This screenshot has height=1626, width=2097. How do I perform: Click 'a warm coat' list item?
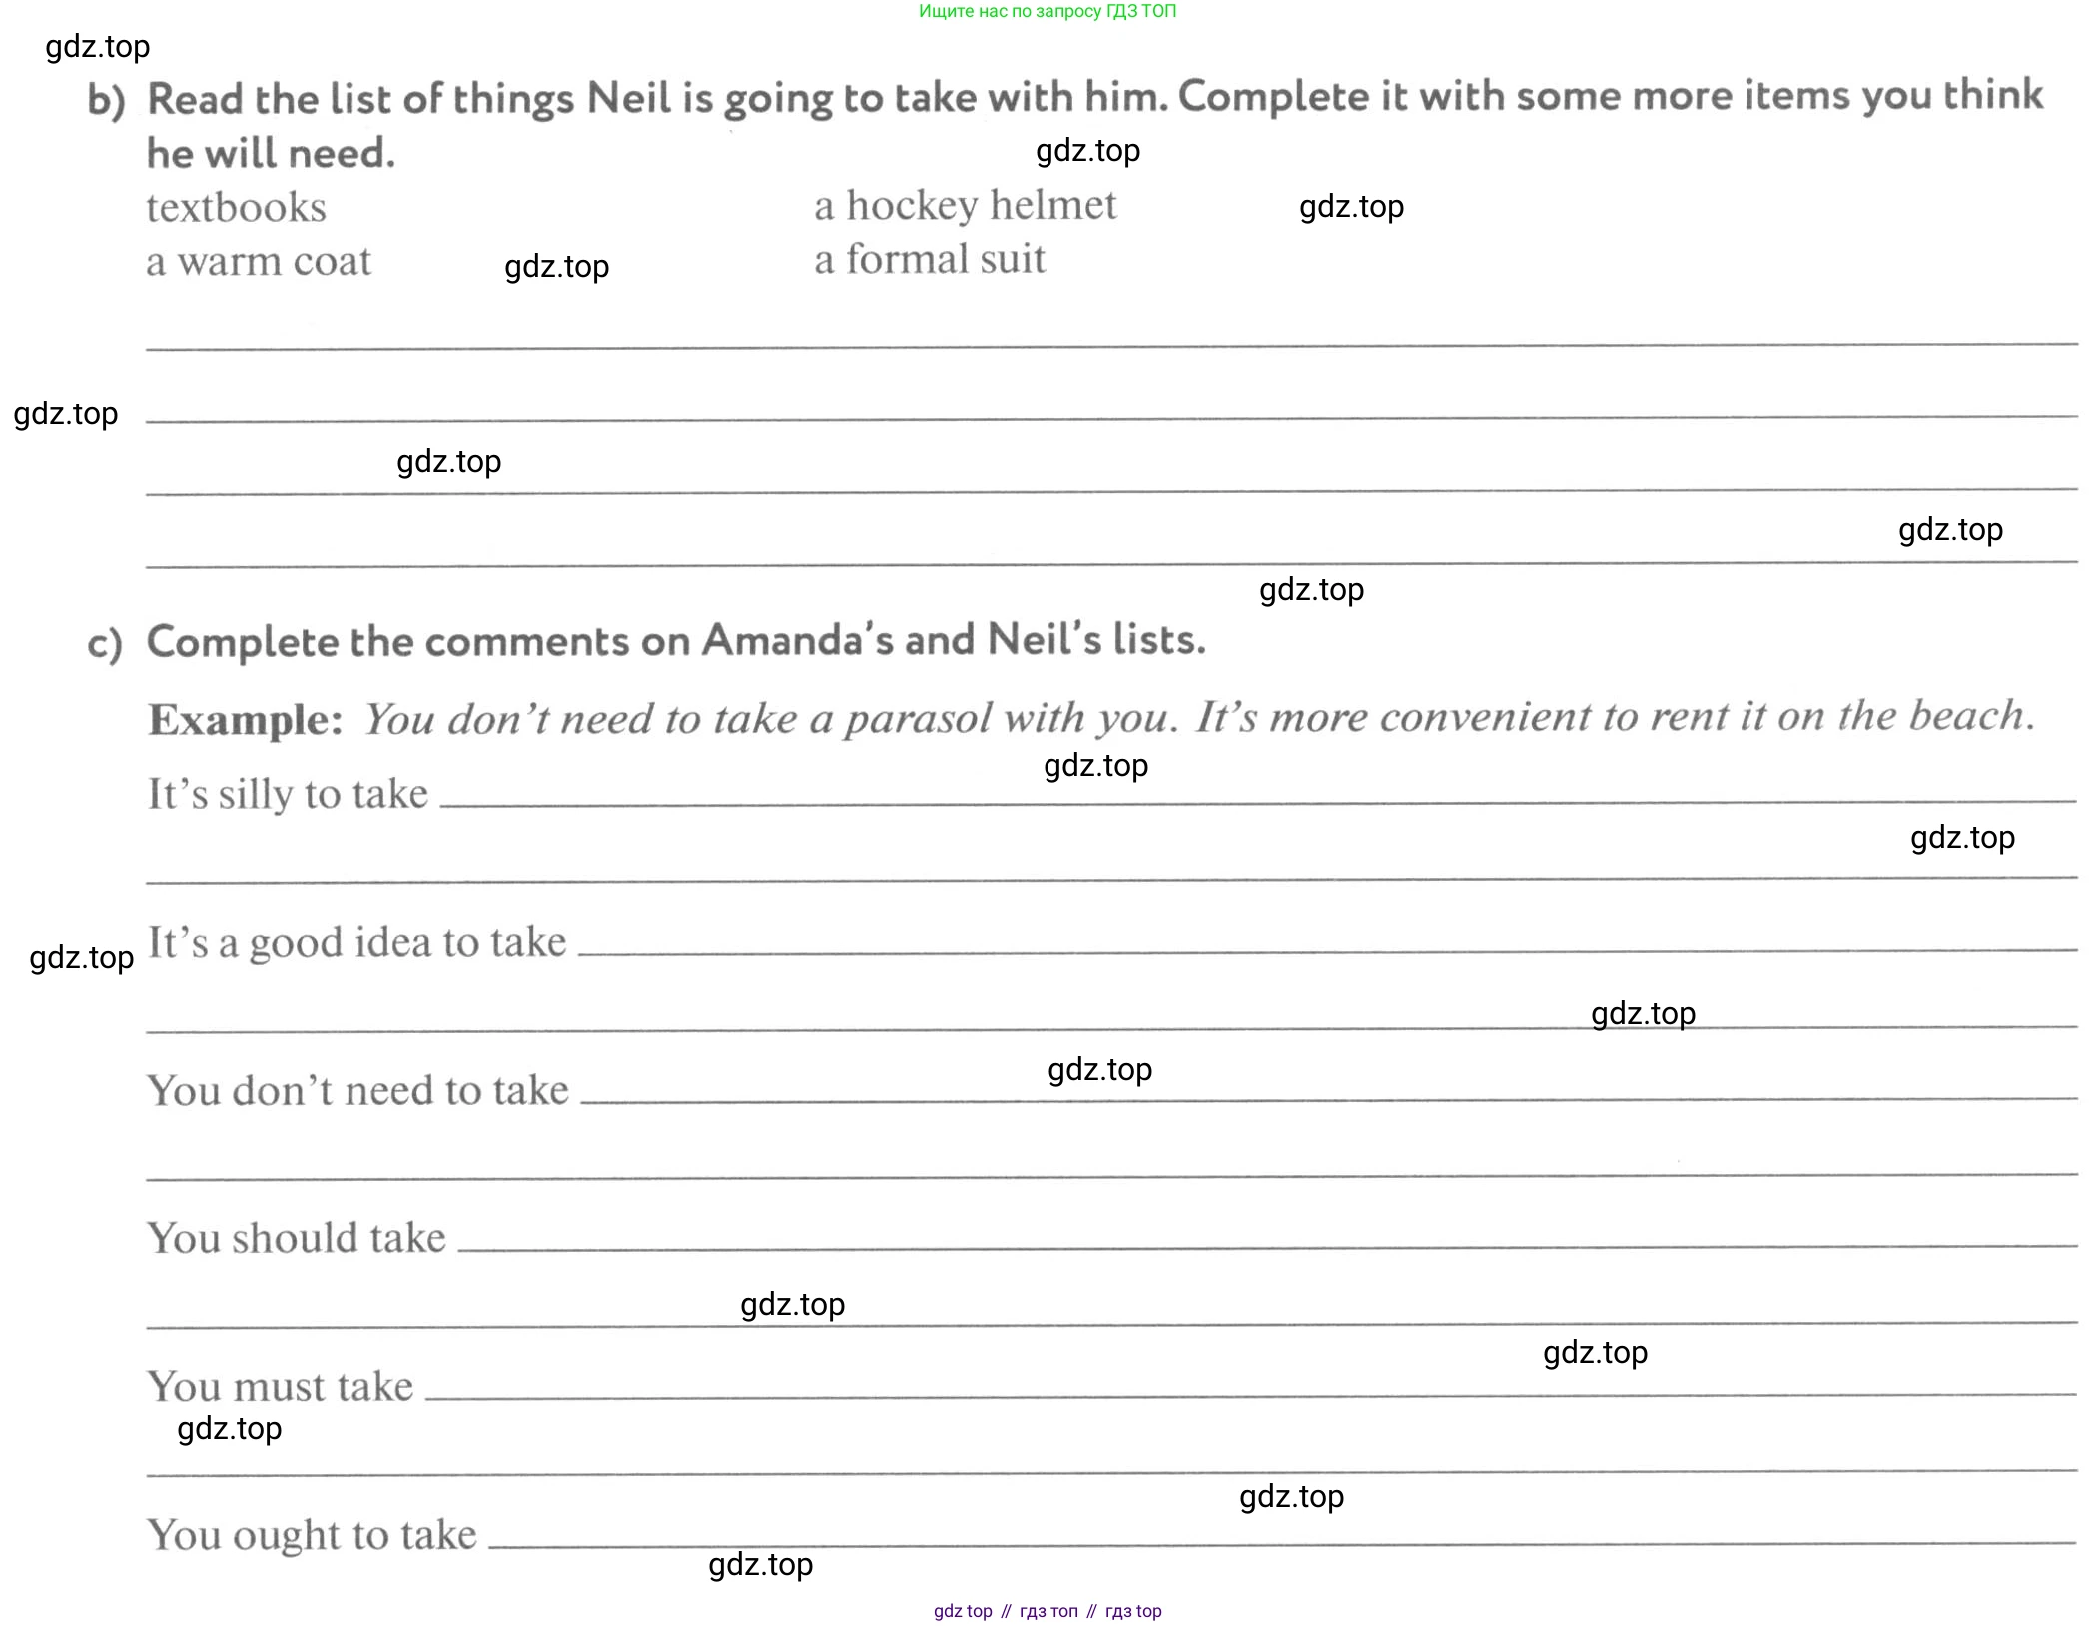[259, 261]
